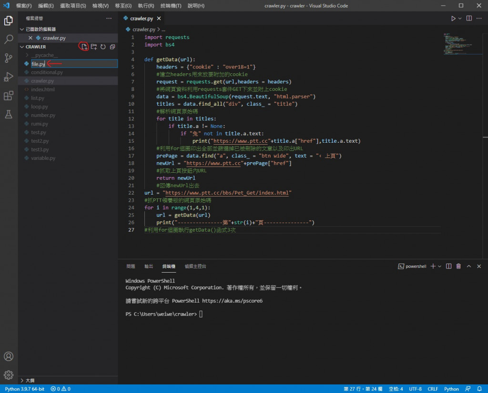
Task: Select the Python interpreter 3.9.7 64-bit
Action: coord(25,389)
